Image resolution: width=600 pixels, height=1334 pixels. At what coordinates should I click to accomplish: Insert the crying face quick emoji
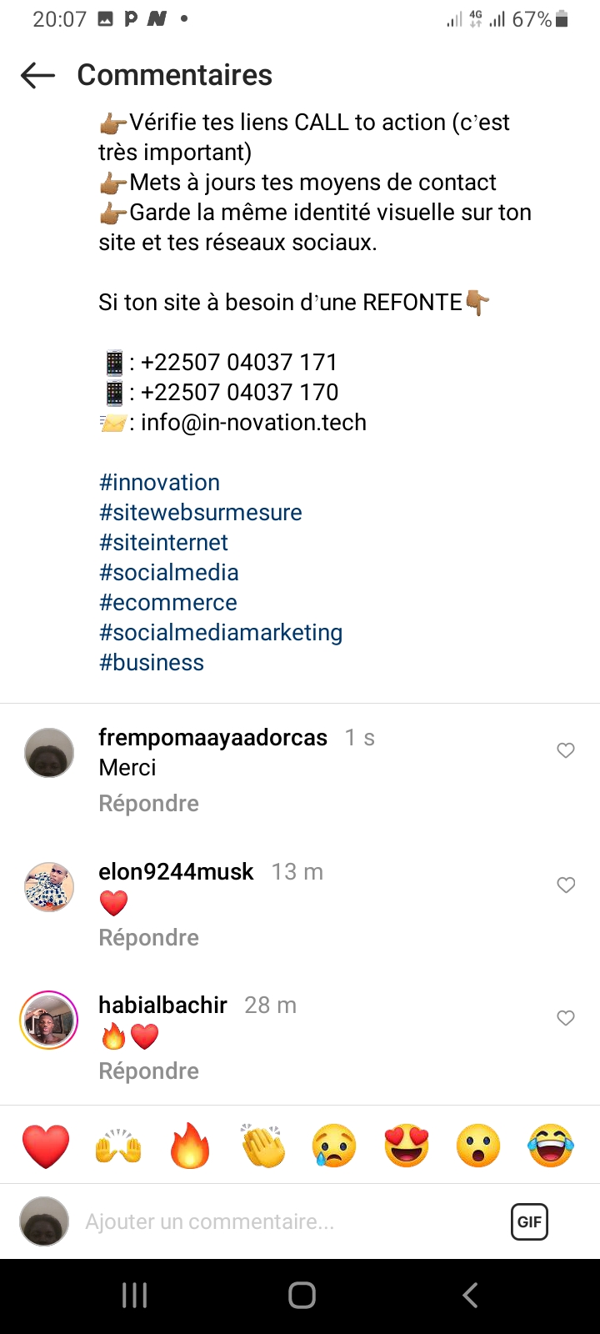[334, 1146]
